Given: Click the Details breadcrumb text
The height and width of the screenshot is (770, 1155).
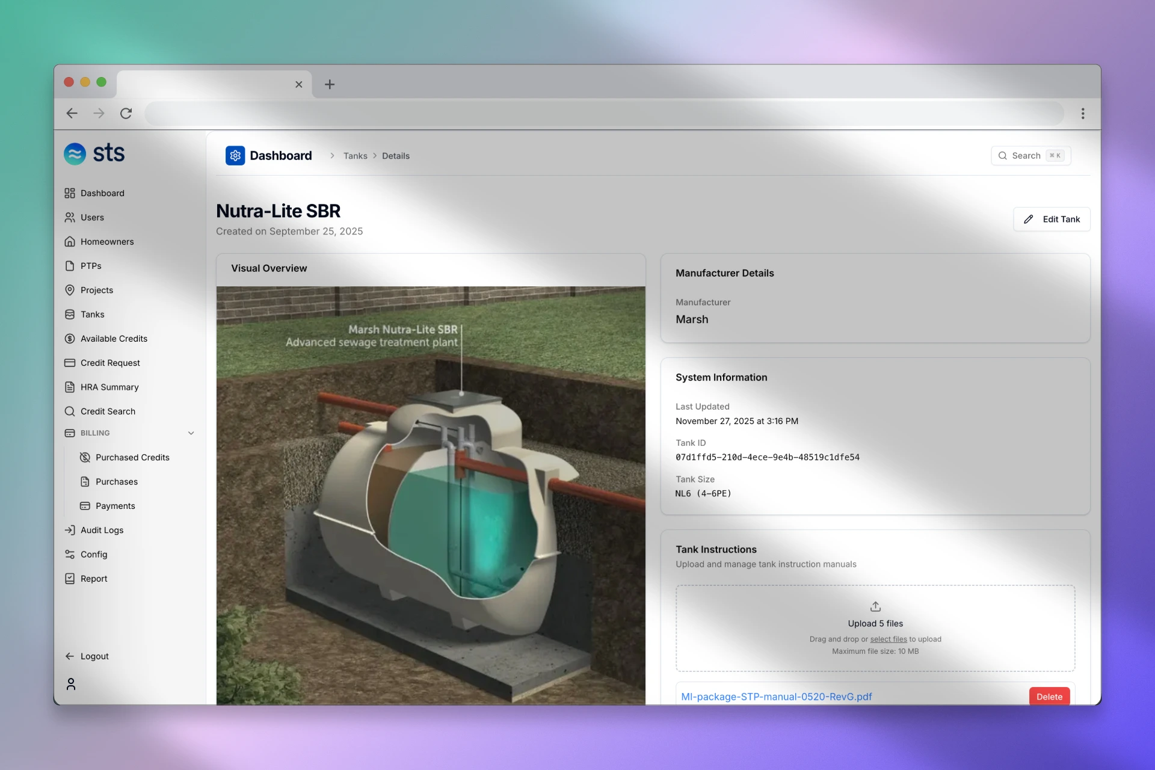Looking at the screenshot, I should pyautogui.click(x=396, y=156).
